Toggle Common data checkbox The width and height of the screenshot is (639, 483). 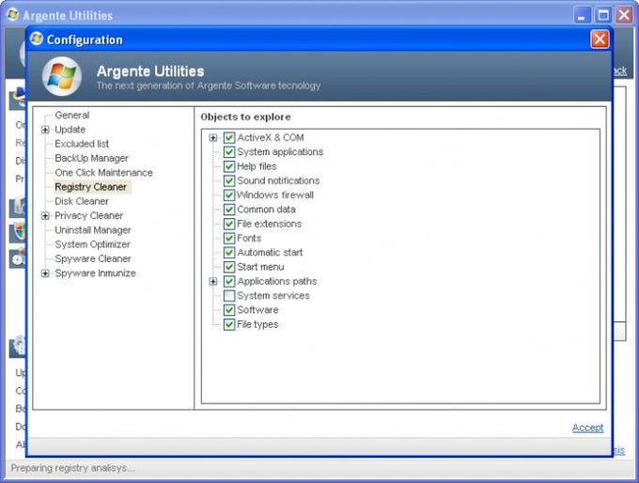point(229,210)
